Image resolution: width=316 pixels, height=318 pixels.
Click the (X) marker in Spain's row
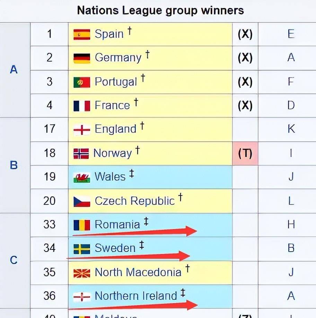pyautogui.click(x=245, y=34)
